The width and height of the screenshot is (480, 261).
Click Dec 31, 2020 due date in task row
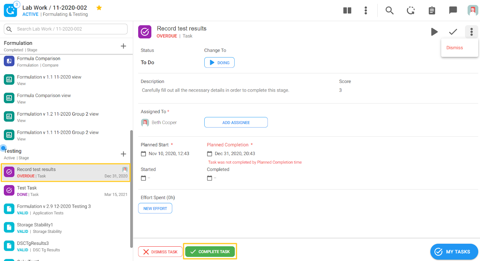point(116,176)
